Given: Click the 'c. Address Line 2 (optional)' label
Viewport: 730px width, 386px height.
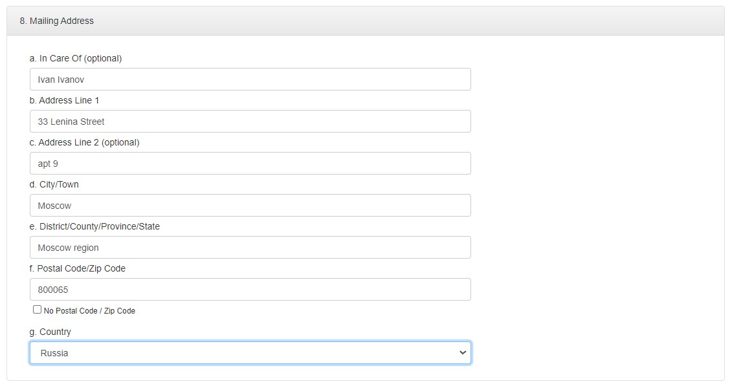Looking at the screenshot, I should point(84,142).
